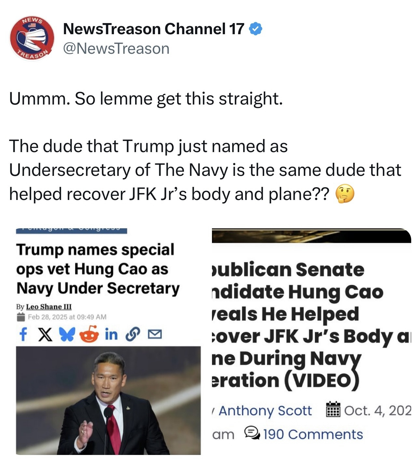This screenshot has width=420, height=467.
Task: Share the article via the Facebook icon
Action: tap(23, 334)
